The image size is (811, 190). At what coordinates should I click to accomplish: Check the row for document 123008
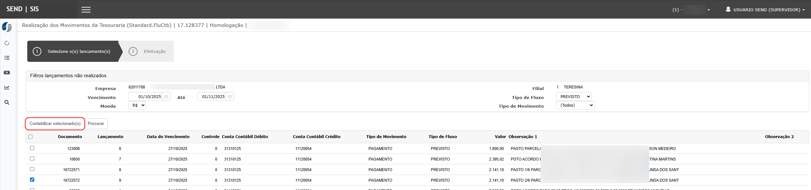[32, 148]
